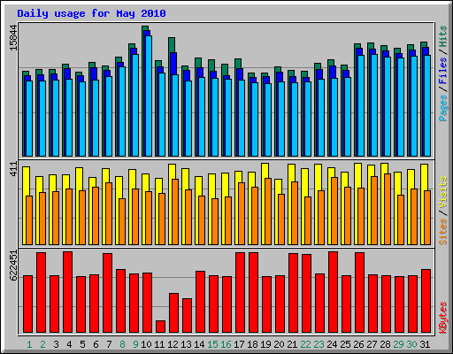Click the cyan Pages bar for day 10
The image size is (453, 354).
(x=149, y=96)
